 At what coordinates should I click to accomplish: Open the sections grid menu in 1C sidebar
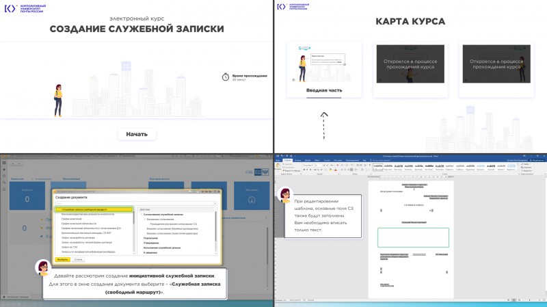(4, 163)
